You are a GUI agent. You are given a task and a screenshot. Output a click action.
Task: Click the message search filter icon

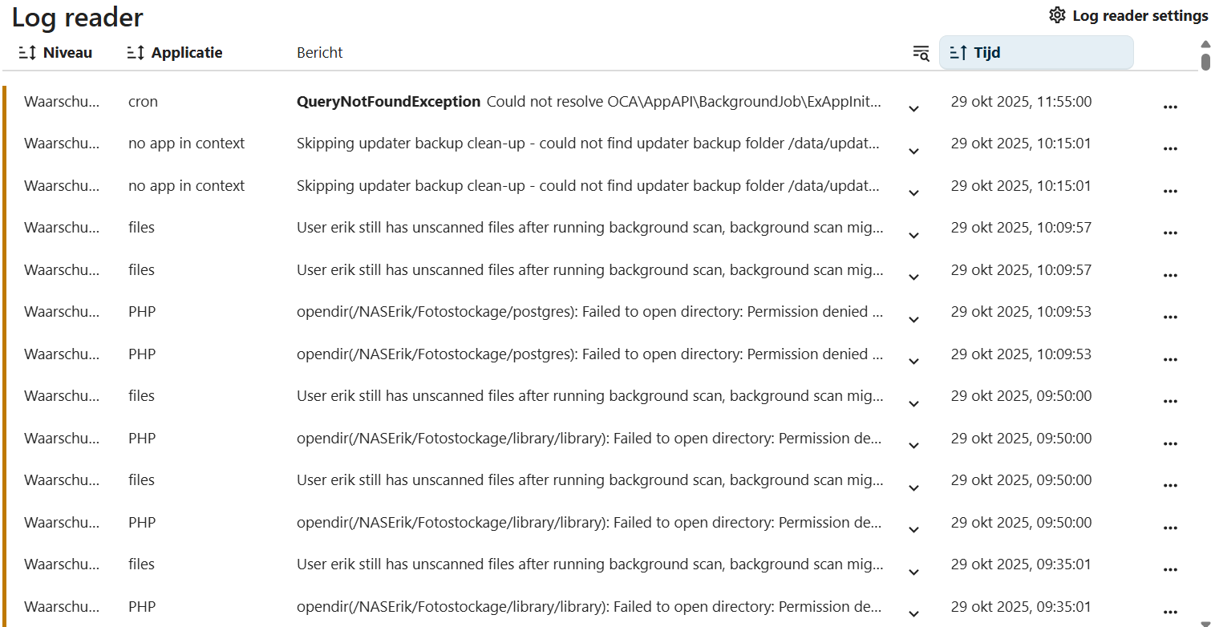coord(921,53)
